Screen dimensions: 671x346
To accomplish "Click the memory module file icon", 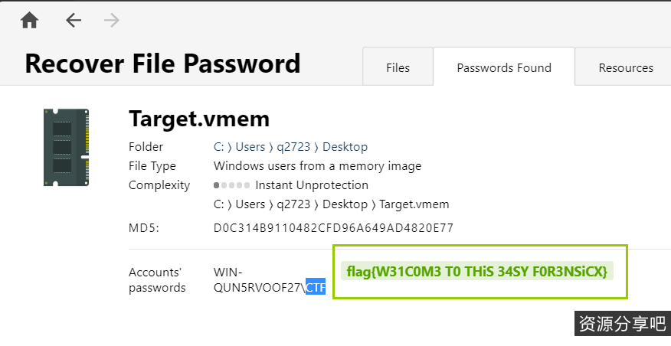I will 67,147.
